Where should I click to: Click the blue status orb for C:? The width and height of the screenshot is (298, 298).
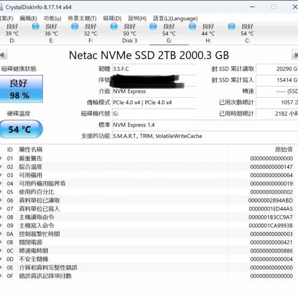(232, 26)
